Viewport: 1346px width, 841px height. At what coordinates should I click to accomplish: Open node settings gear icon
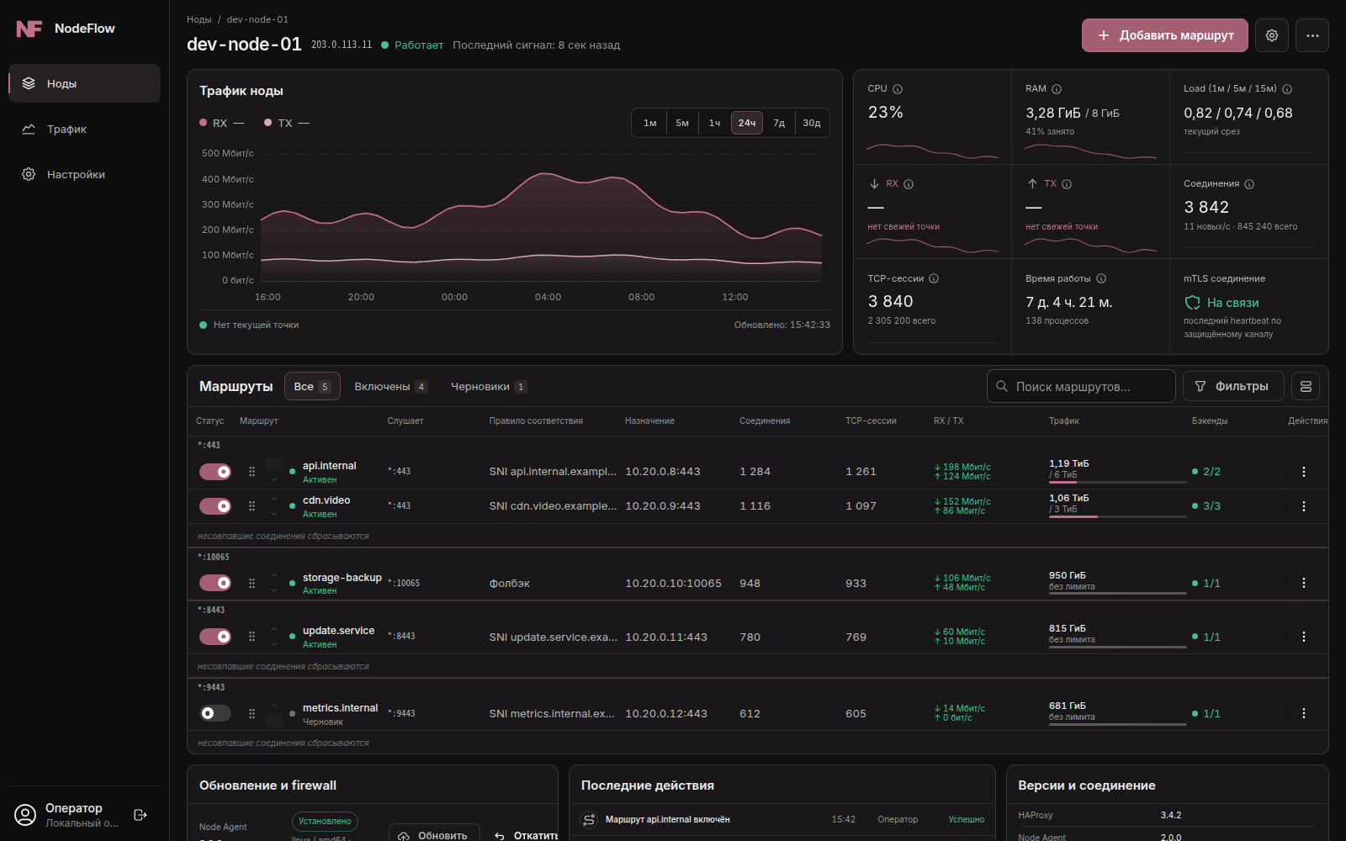(1272, 35)
